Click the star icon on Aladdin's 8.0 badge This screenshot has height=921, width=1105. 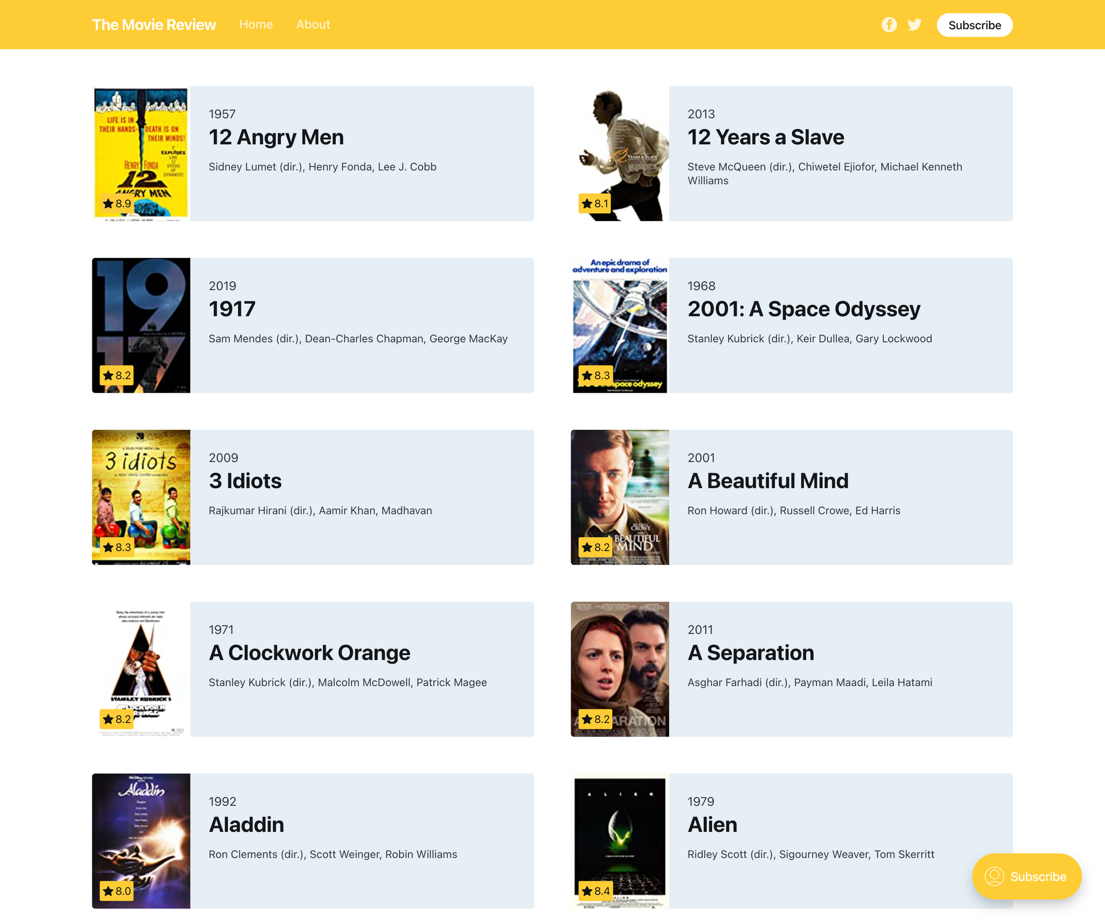(x=109, y=891)
